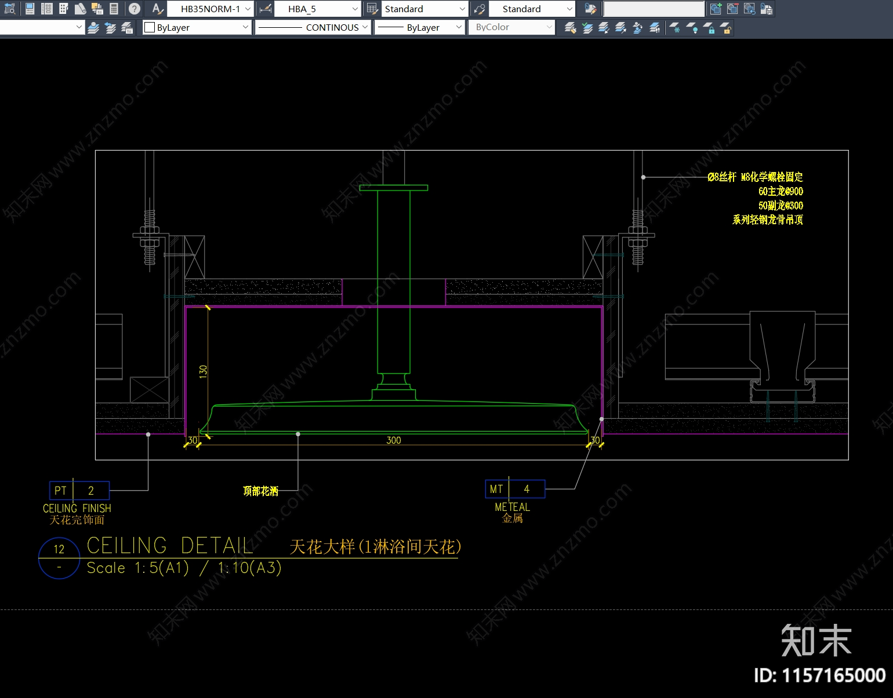This screenshot has width=893, height=698.
Task: Click the Layer Match icon
Action: pyautogui.click(x=570, y=27)
